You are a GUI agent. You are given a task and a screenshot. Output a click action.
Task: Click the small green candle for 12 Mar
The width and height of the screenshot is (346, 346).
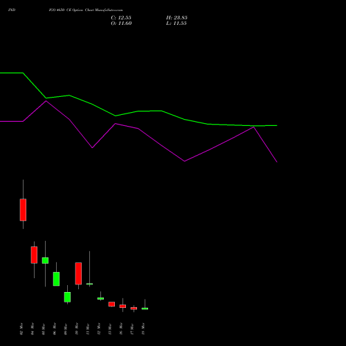100,298
